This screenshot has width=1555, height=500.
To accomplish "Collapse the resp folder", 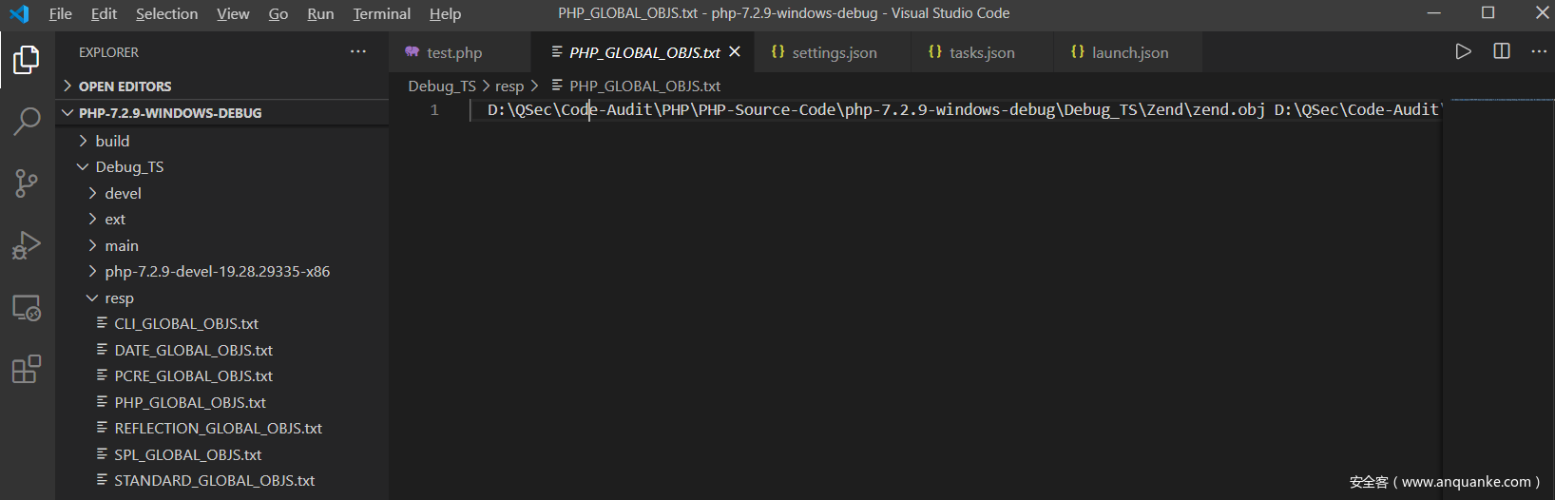I will click(x=119, y=298).
